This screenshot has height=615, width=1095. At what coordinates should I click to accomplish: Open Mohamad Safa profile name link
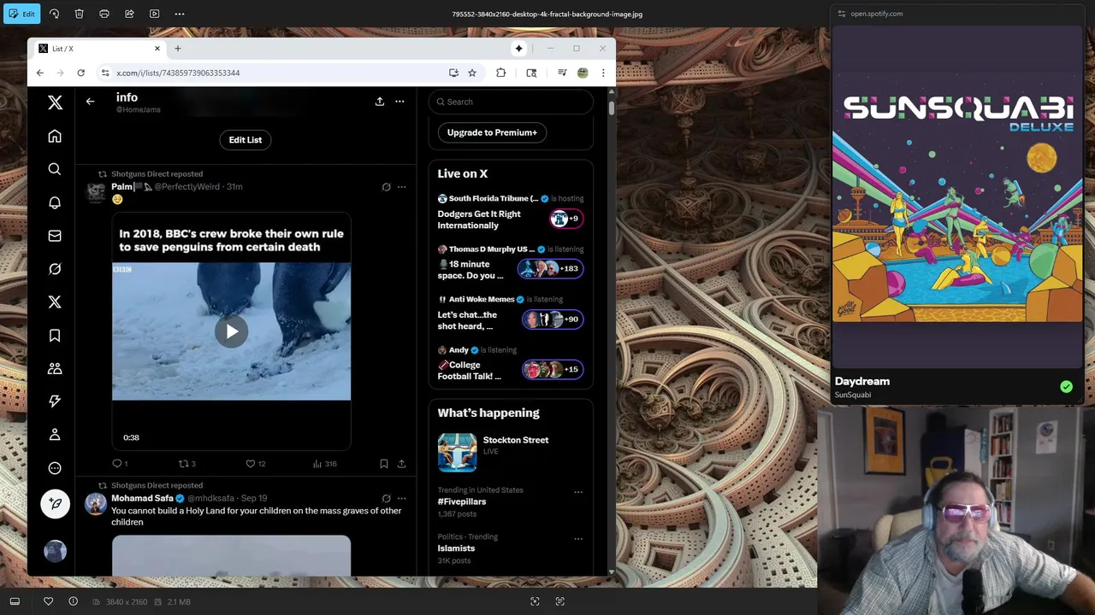142,498
